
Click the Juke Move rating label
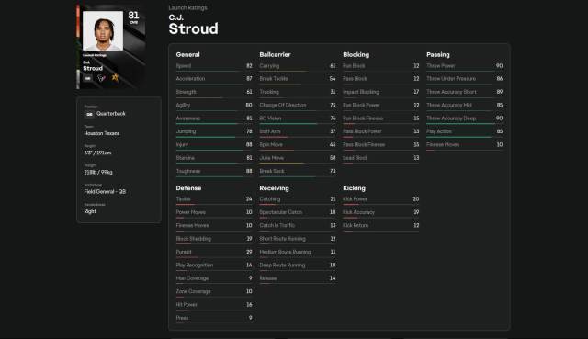(x=272, y=158)
